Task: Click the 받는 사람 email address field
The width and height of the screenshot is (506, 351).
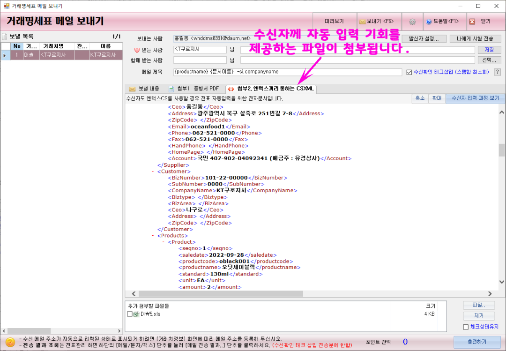Action: 357,50
